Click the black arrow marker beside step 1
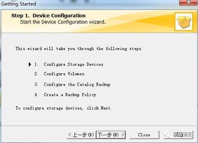Viewport: 198px width, 143px height. click(x=30, y=64)
